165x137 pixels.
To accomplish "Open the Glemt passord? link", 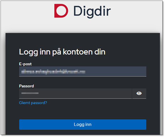I will tap(33, 103).
